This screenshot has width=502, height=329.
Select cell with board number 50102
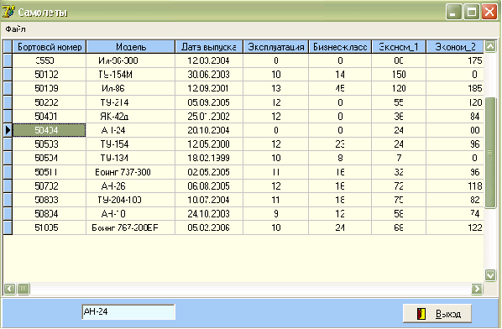click(50, 75)
